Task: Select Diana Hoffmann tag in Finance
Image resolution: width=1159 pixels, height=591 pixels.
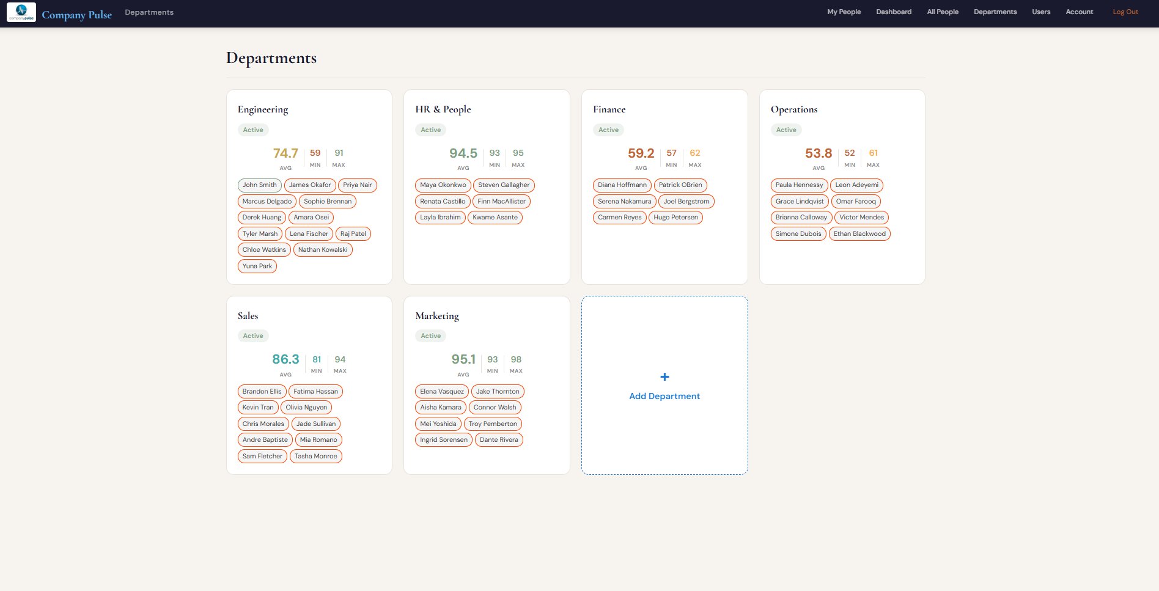Action: 622,185
